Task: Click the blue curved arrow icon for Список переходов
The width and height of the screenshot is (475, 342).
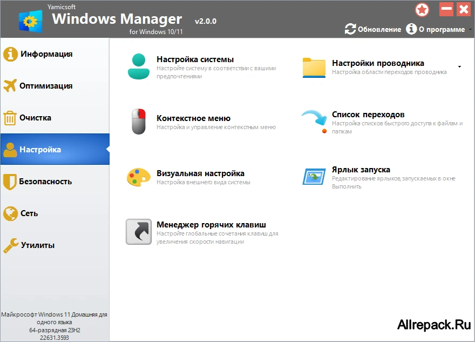Action: [x=315, y=121]
